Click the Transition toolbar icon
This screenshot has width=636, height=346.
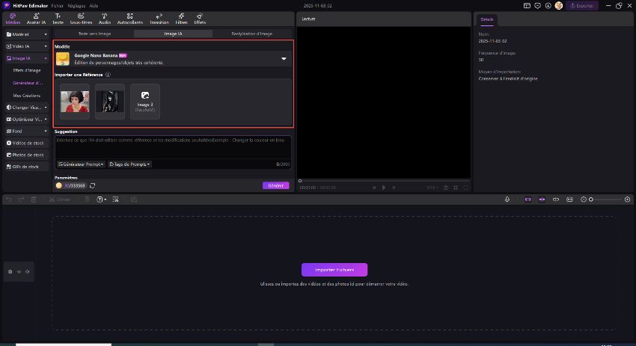click(159, 18)
